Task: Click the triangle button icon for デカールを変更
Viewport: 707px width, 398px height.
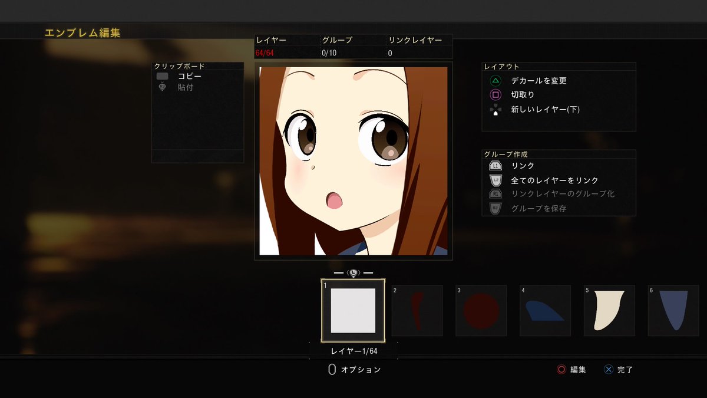Action: 495,81
